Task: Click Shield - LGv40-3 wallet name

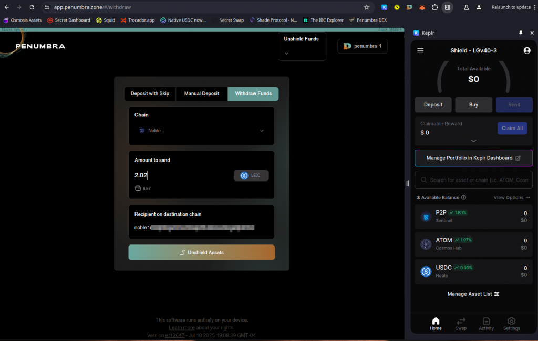Action: click(x=473, y=51)
